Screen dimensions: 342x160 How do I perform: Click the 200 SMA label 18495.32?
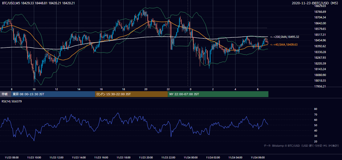point(285,37)
